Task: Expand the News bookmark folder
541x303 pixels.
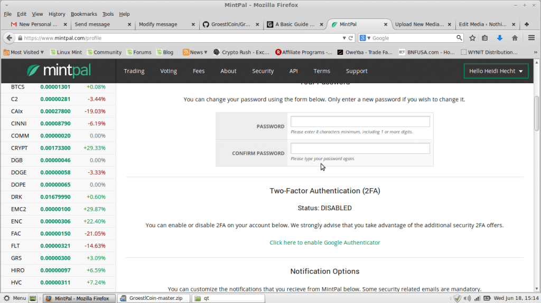Action: click(x=195, y=52)
